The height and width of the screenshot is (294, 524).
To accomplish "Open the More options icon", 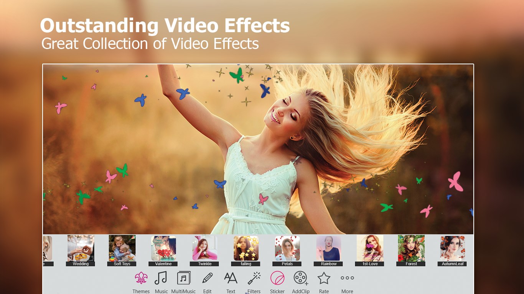I will coord(347,278).
